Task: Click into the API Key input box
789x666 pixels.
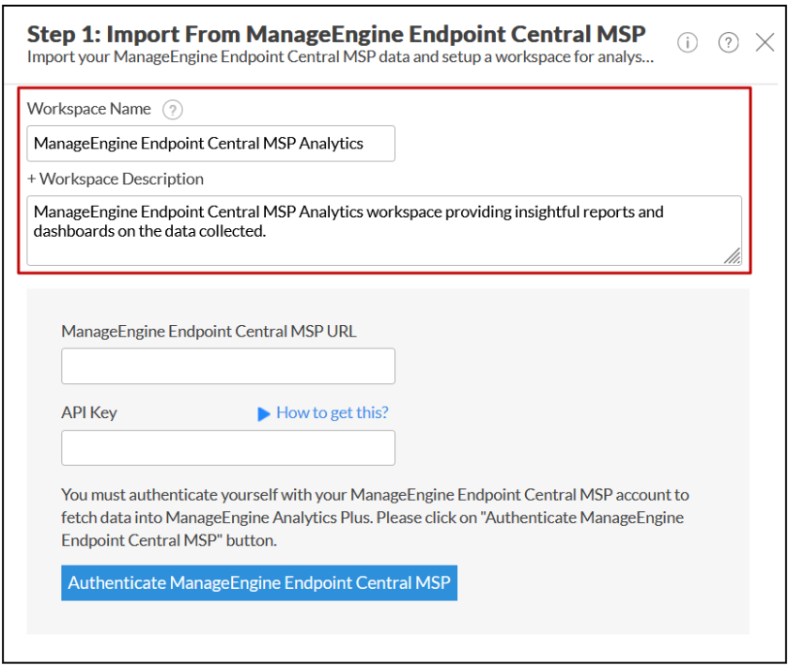Action: pos(228,447)
